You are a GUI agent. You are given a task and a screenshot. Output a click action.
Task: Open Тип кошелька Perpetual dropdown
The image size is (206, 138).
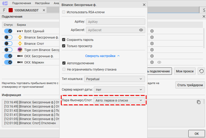pos(114,79)
